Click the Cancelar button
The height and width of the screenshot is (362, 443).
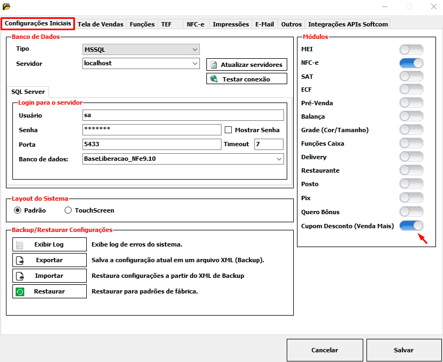(324, 350)
